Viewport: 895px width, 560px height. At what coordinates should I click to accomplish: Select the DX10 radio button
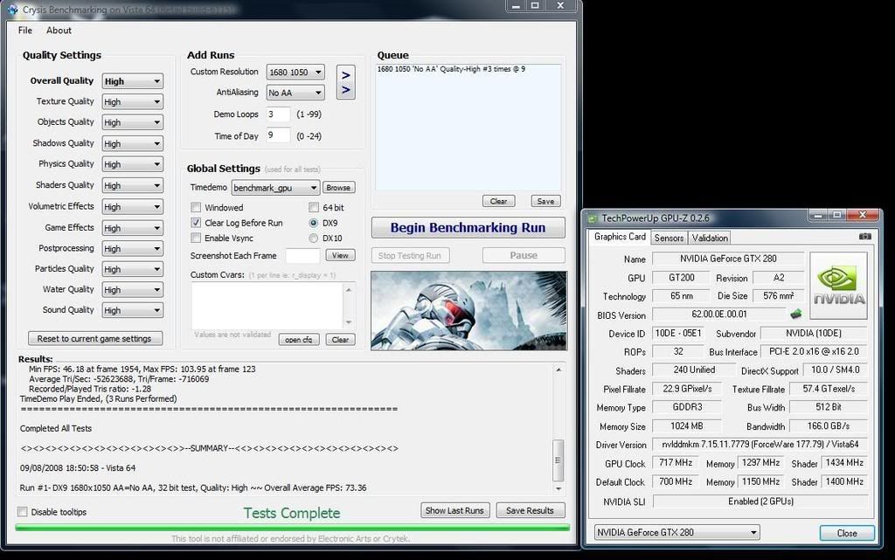[314, 239]
